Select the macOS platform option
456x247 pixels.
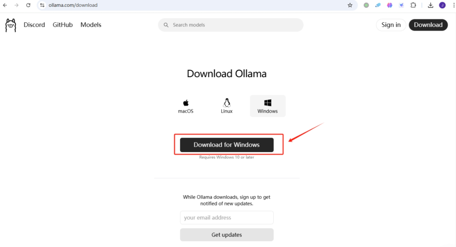click(186, 106)
